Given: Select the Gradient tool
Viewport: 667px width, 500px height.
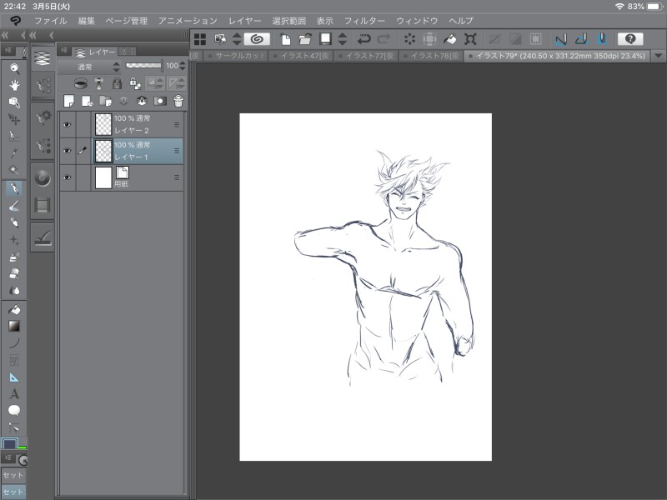Looking at the screenshot, I should pos(14,326).
